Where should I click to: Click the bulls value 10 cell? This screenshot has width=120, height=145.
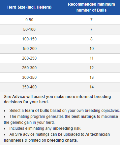pyautogui.click(x=90, y=49)
